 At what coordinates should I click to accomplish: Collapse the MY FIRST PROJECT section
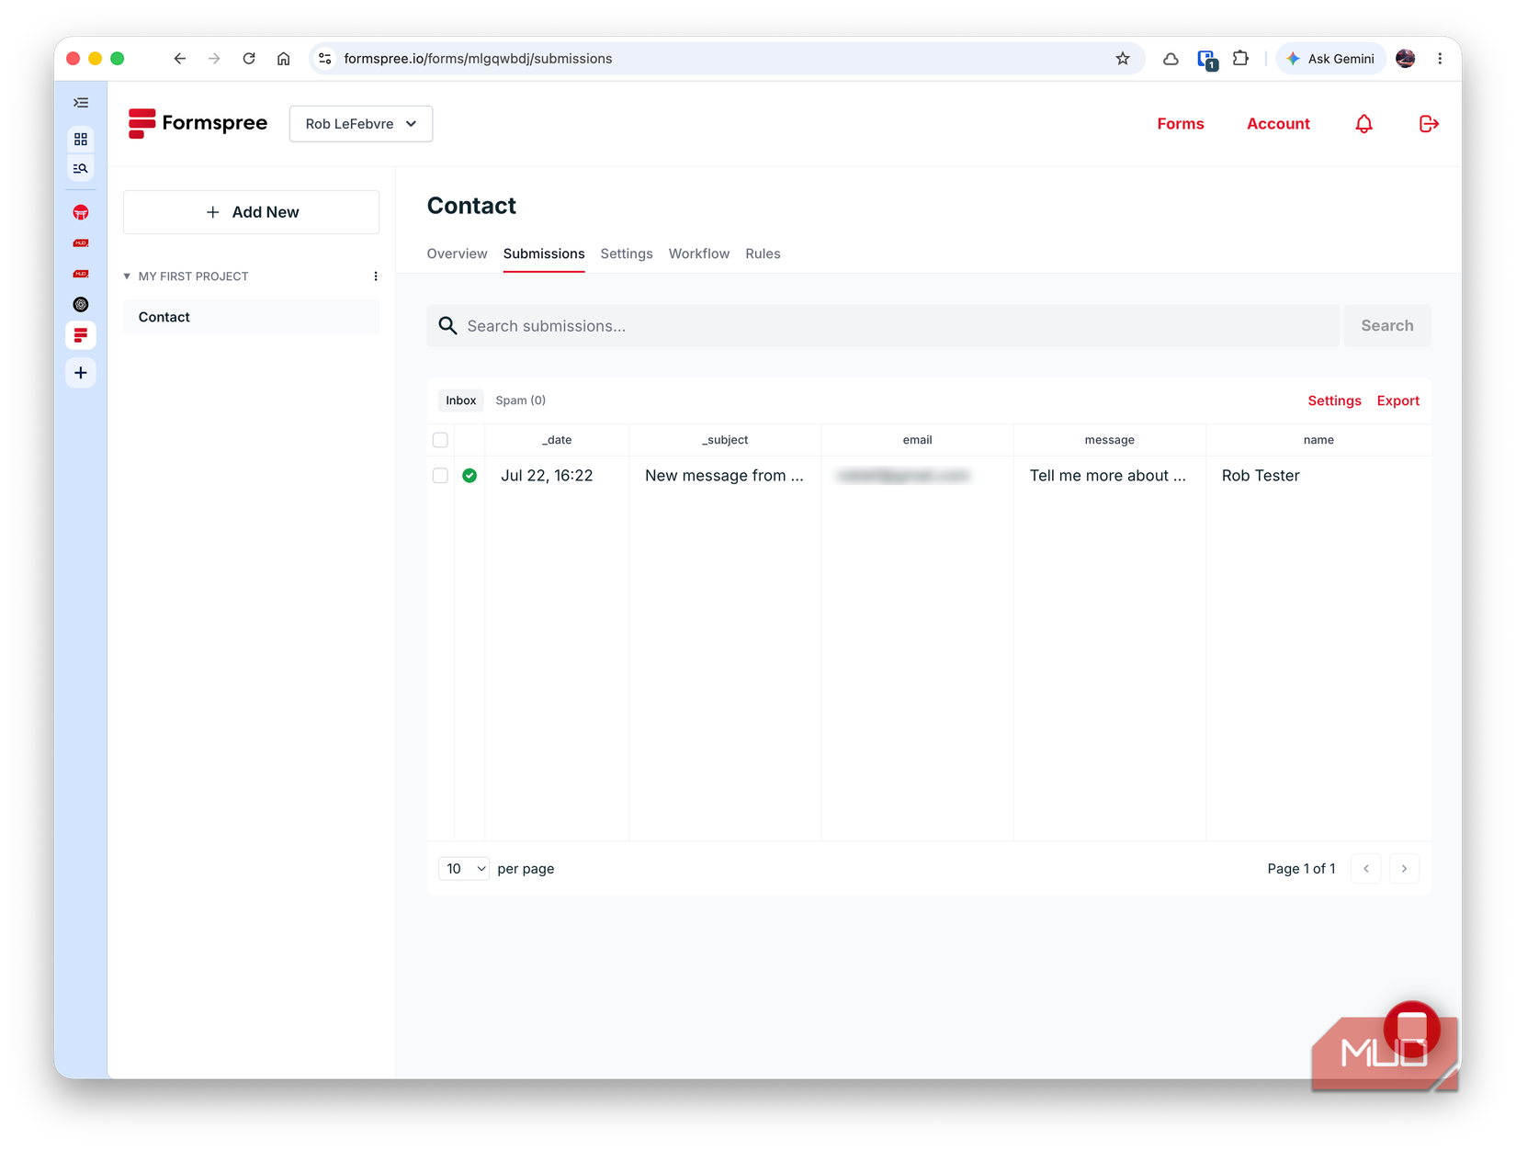tap(127, 276)
